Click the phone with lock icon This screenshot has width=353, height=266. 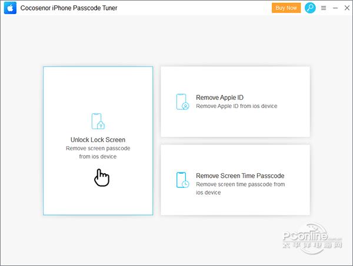pyautogui.click(x=98, y=122)
